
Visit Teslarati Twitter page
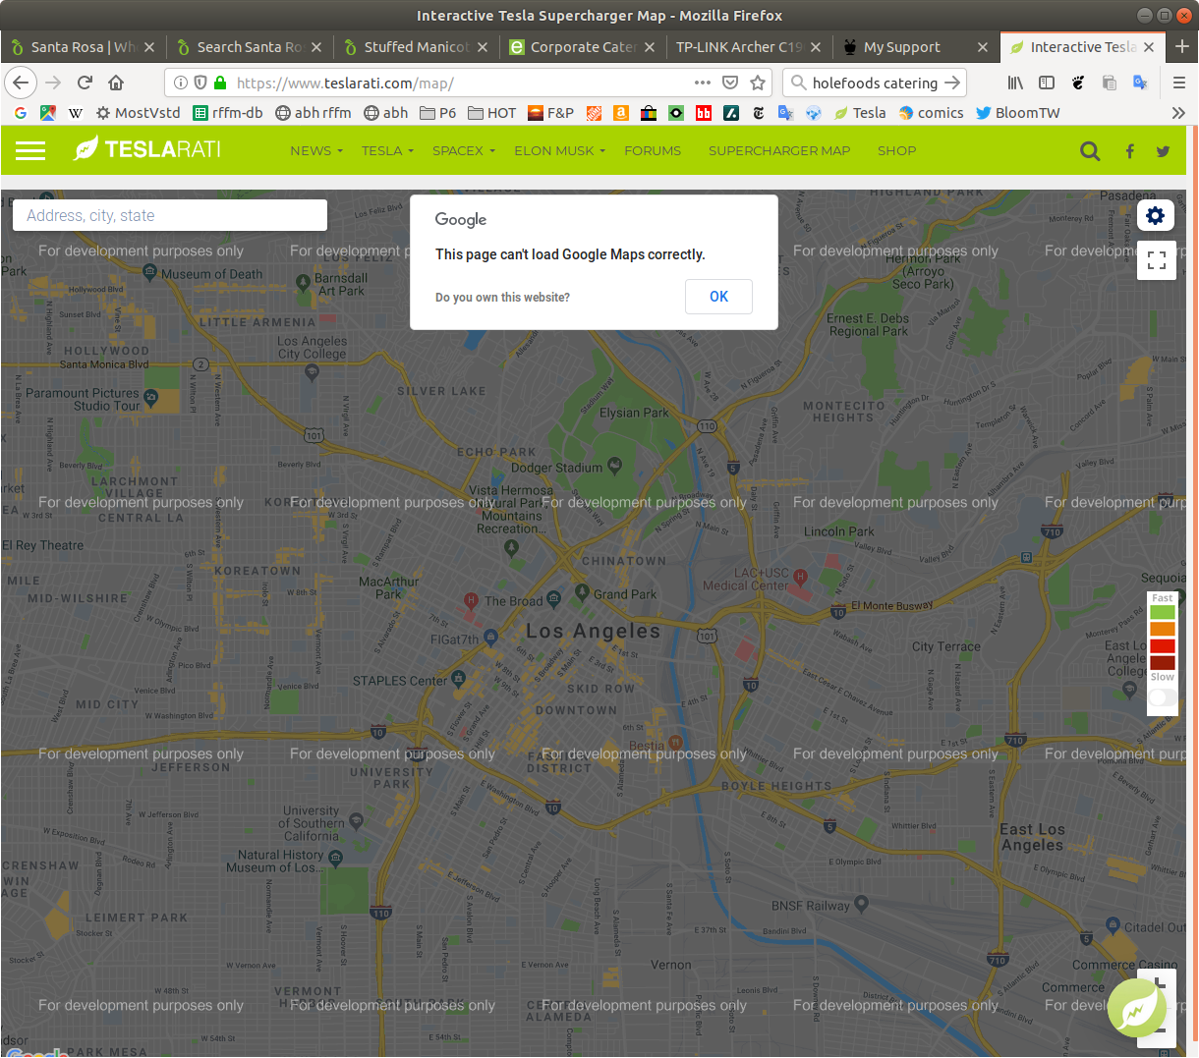[x=1164, y=151]
